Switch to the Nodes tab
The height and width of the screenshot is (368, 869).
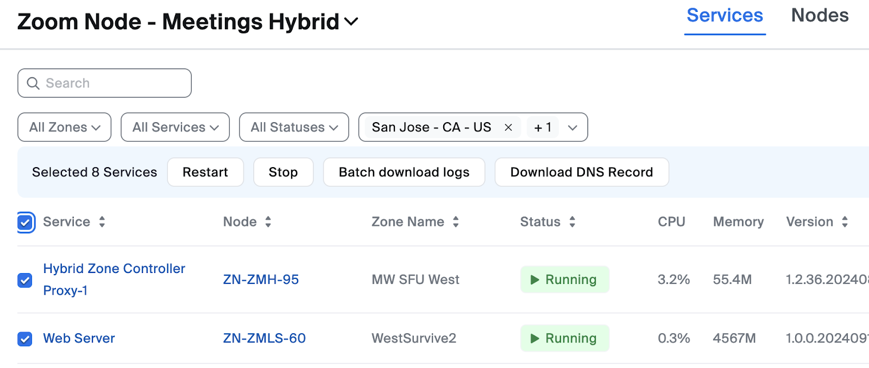[819, 16]
